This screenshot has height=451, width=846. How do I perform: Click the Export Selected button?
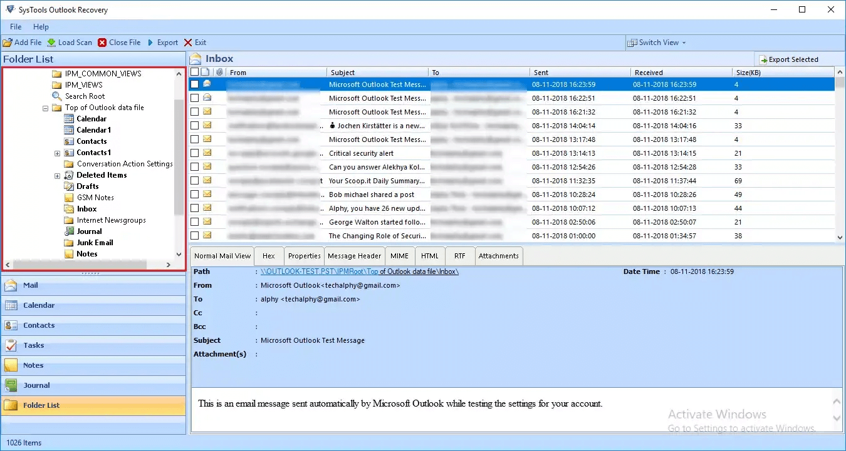pos(789,60)
